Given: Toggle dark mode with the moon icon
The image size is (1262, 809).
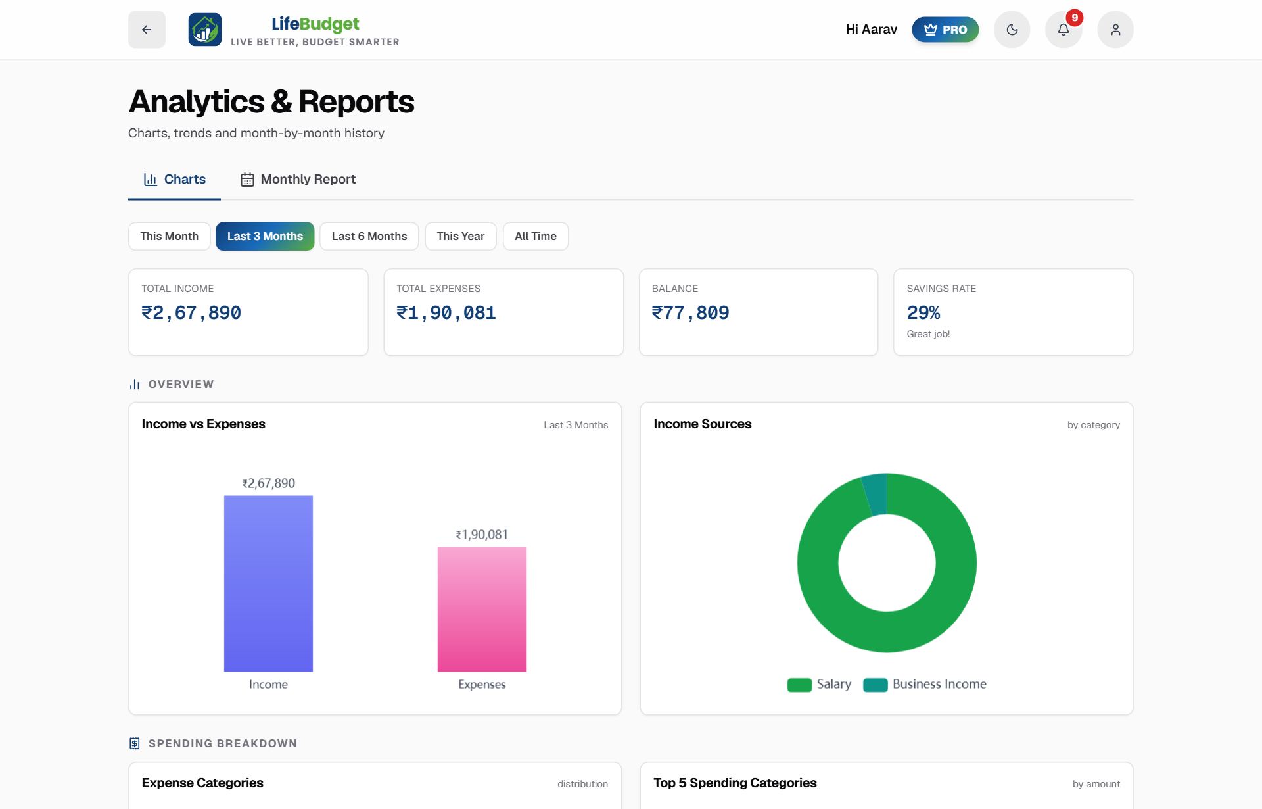Looking at the screenshot, I should pyautogui.click(x=1012, y=30).
